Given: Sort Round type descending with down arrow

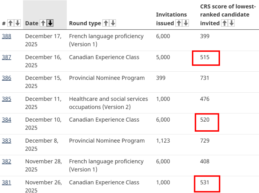Looking at the screenshot, I should coord(113,23).
